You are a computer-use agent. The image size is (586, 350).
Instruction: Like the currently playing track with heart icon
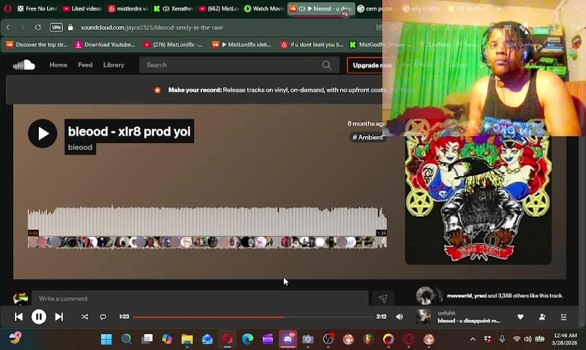[520, 317]
